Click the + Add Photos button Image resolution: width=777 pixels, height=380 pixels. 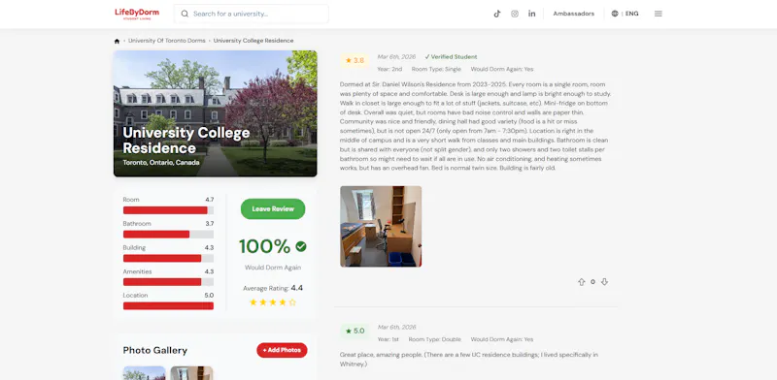tap(282, 350)
